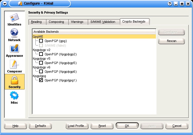The height and width of the screenshot is (135, 193).
Task: Switch to the Composing tab
Action: [x=56, y=22]
